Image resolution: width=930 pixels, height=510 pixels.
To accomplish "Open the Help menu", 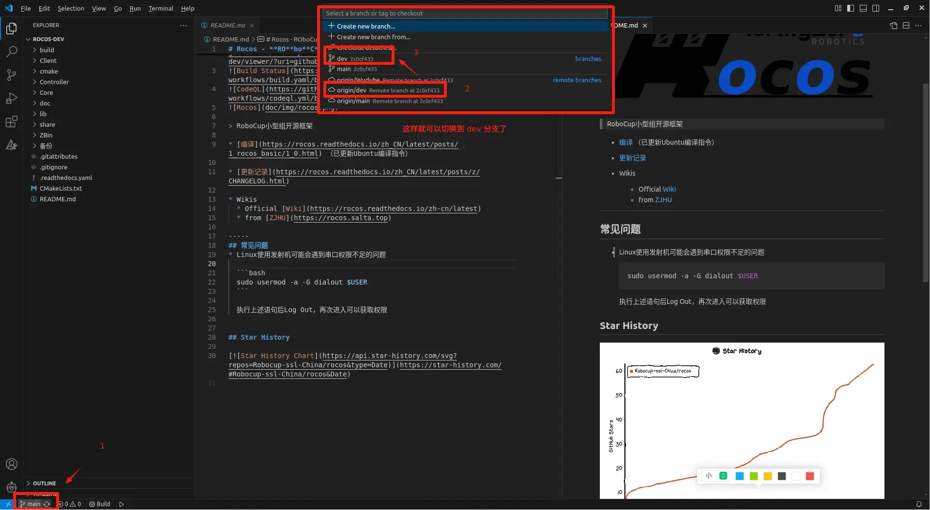I will point(188,8).
